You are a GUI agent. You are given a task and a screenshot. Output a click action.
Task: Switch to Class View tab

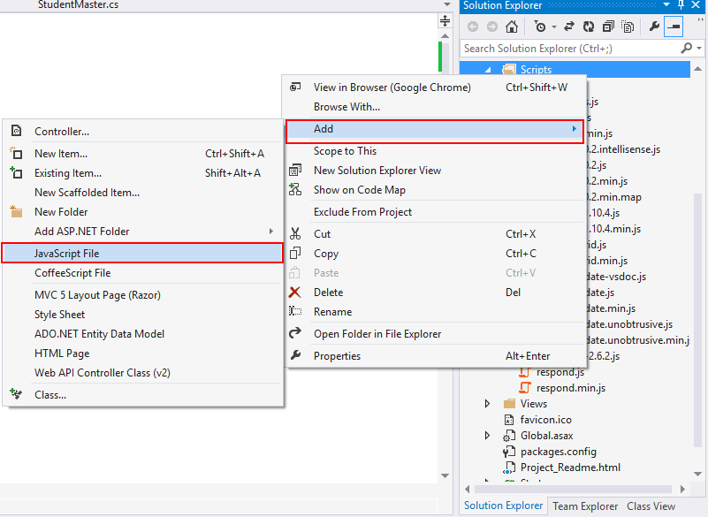click(651, 506)
